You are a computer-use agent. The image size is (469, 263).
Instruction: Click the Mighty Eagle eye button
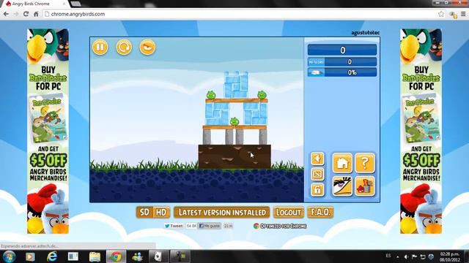pos(342,186)
